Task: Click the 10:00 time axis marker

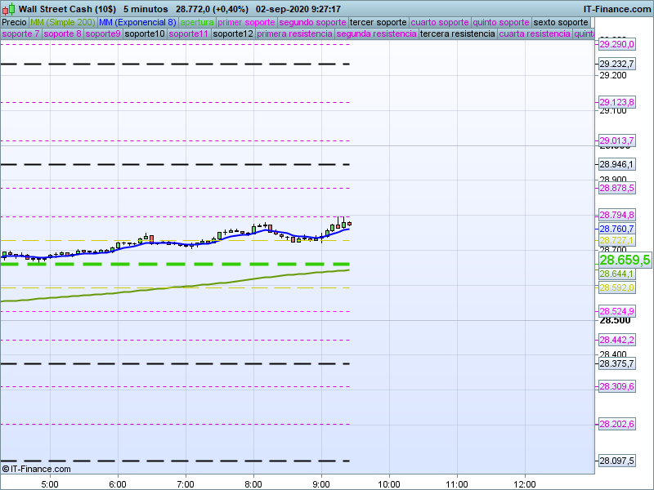Action: click(389, 482)
